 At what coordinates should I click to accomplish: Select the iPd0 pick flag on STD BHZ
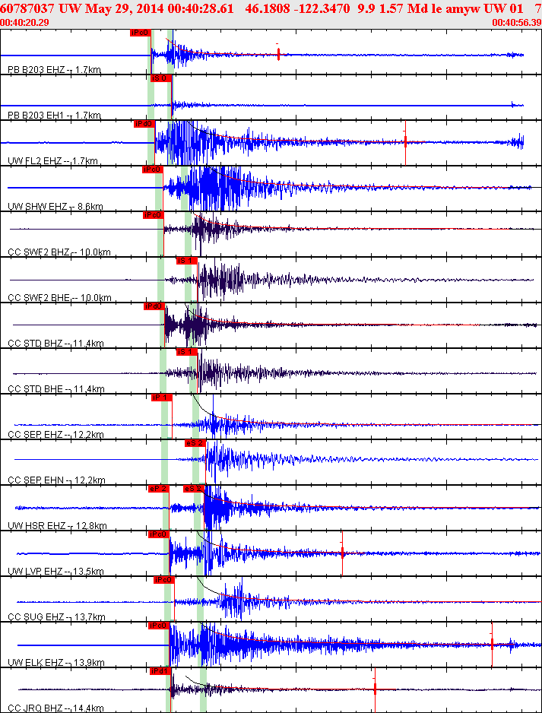point(154,306)
